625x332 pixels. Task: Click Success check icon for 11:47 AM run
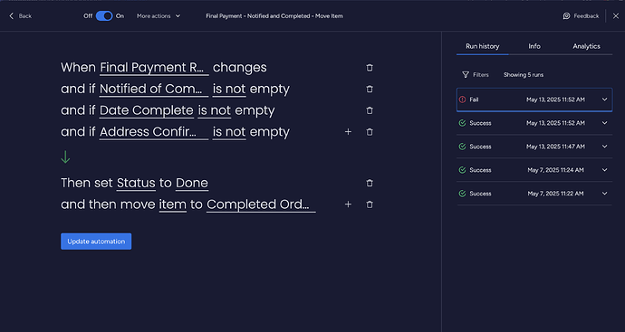click(x=462, y=147)
